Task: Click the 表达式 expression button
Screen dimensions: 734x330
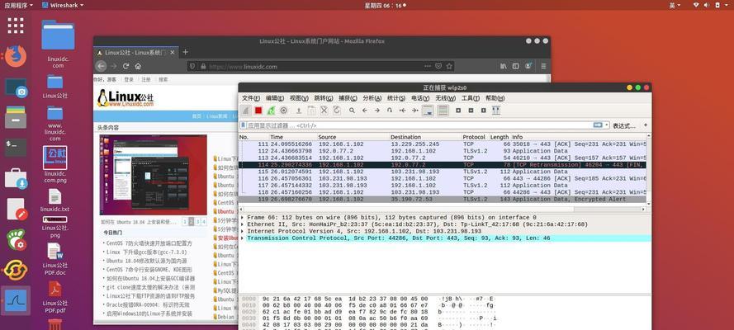Action: [624, 125]
